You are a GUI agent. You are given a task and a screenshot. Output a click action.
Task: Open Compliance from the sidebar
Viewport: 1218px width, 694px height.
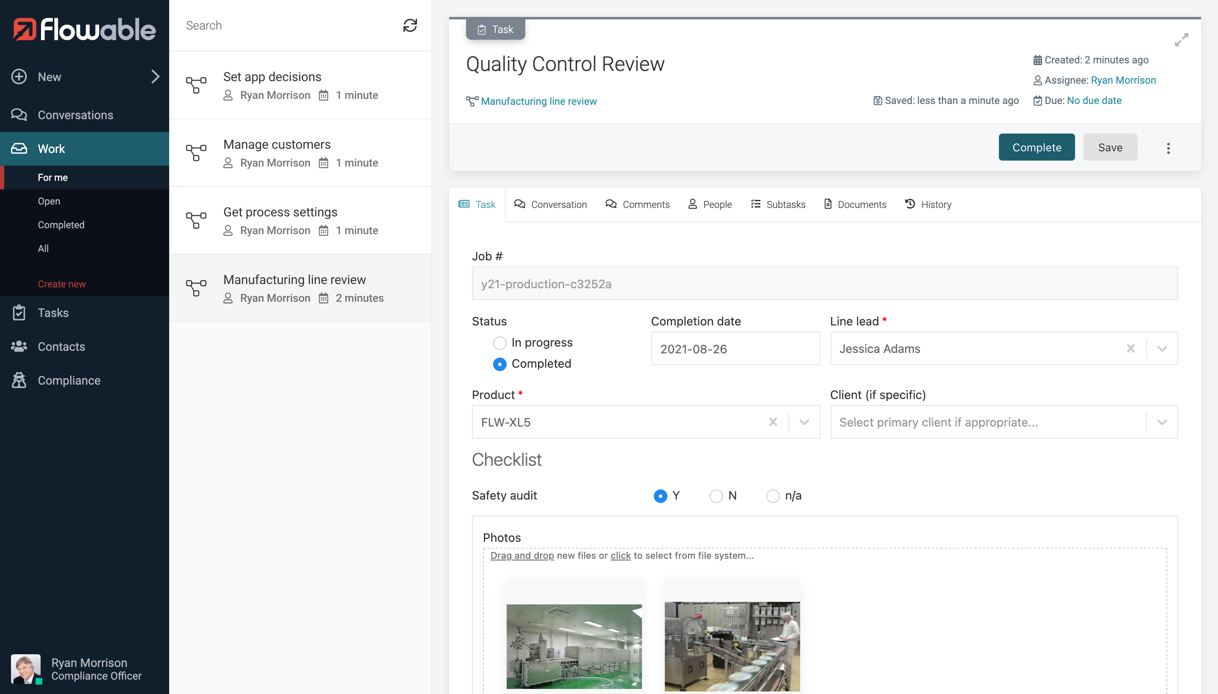[x=85, y=380]
